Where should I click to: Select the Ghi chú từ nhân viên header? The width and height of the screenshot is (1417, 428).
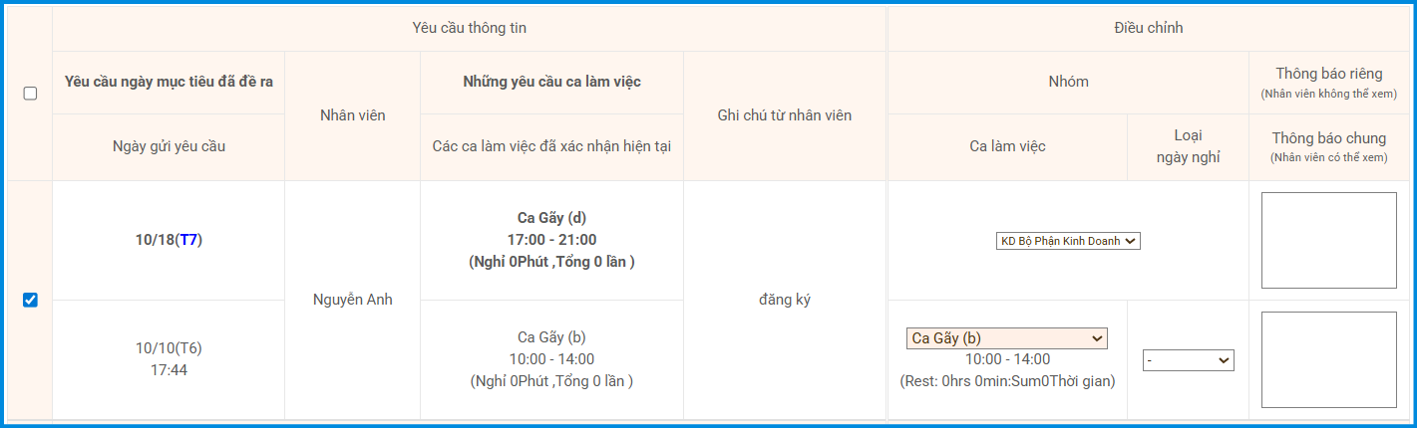[784, 115]
